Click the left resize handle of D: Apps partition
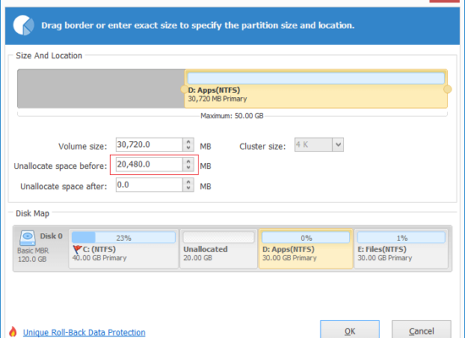This screenshot has width=465, height=338. pyautogui.click(x=183, y=90)
